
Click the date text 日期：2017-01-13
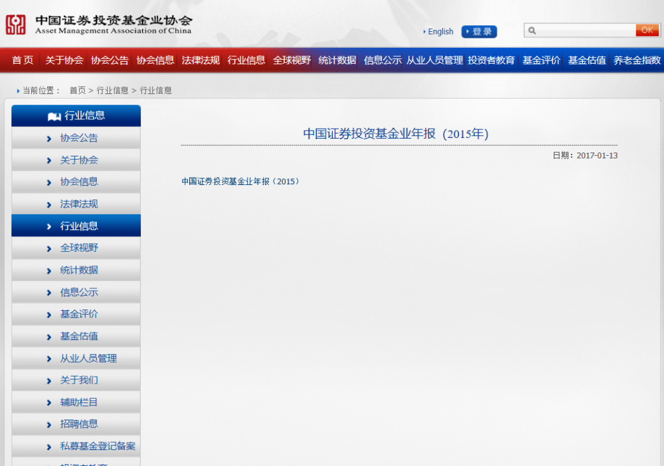click(585, 156)
